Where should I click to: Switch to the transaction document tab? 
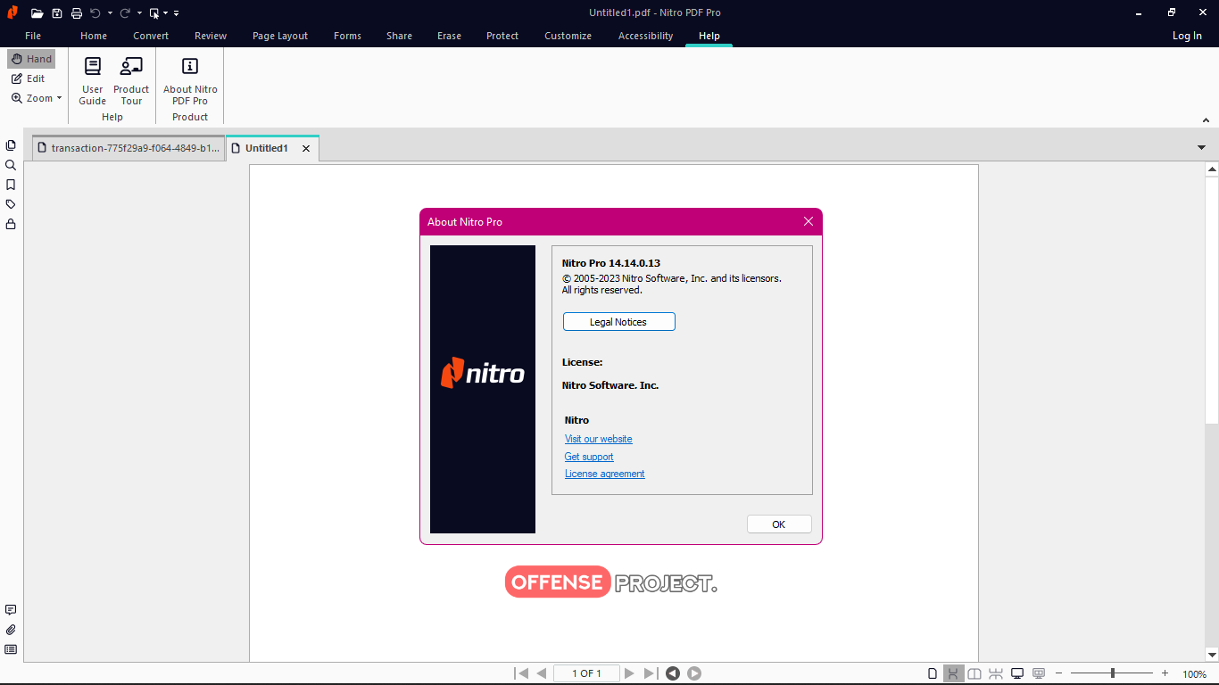[x=129, y=148]
